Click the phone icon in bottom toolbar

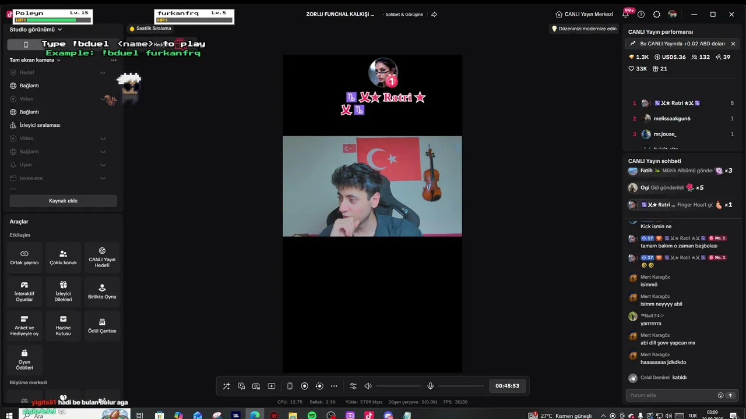(x=290, y=386)
